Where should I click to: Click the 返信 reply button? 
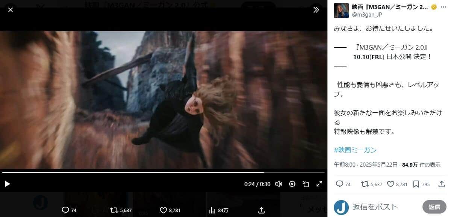[434, 206]
